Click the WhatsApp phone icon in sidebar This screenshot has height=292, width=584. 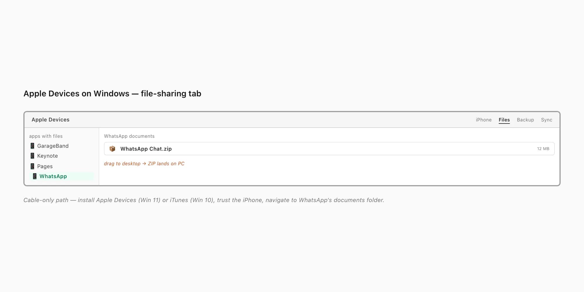(35, 176)
